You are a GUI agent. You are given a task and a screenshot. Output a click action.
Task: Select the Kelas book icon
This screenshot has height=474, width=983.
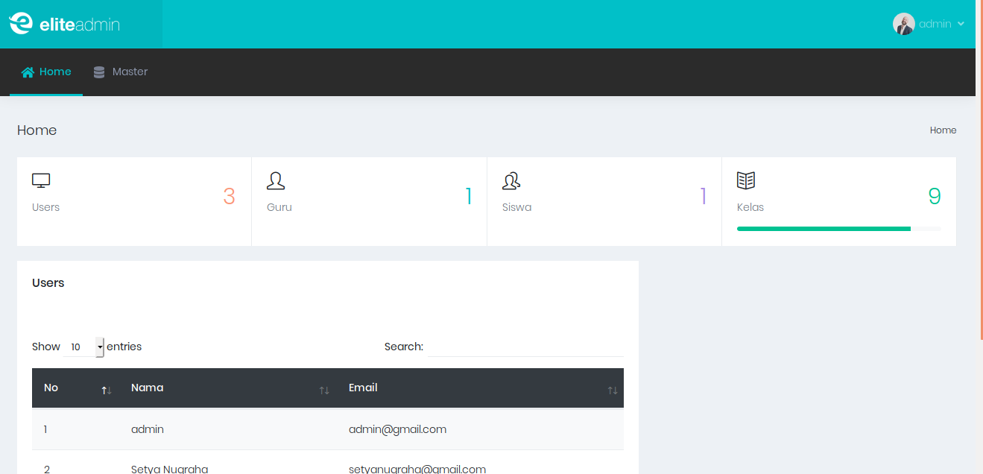coord(746,180)
